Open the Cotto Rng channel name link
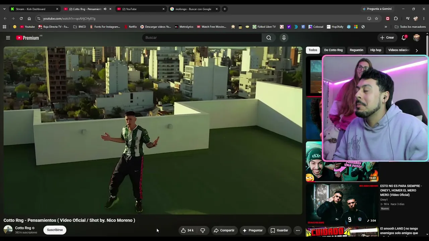The height and width of the screenshot is (241, 429). [23, 228]
